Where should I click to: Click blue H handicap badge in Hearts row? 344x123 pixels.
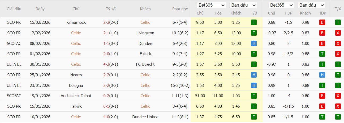click(322, 75)
